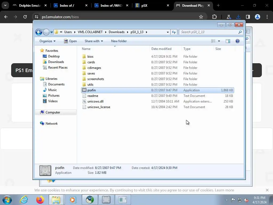This screenshot has width=273, height=205.
Task: Select the cdimages folder
Action: pos(94,68)
